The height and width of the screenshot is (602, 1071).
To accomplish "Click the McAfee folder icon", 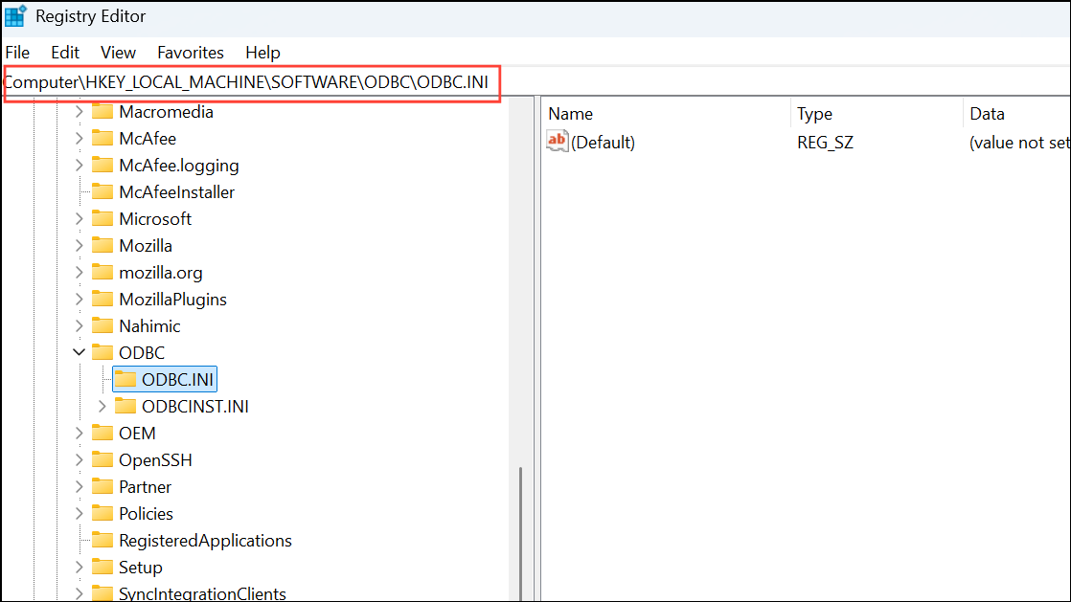I will click(103, 138).
